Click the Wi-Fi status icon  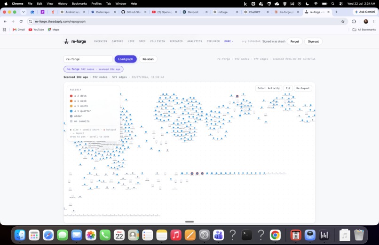click(316, 4)
